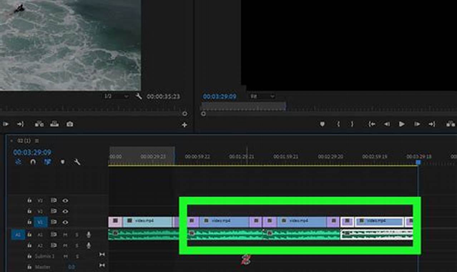Add Marker in Program Monitor
Image resolution: width=457 pixels, height=272 pixels.
tap(322, 124)
